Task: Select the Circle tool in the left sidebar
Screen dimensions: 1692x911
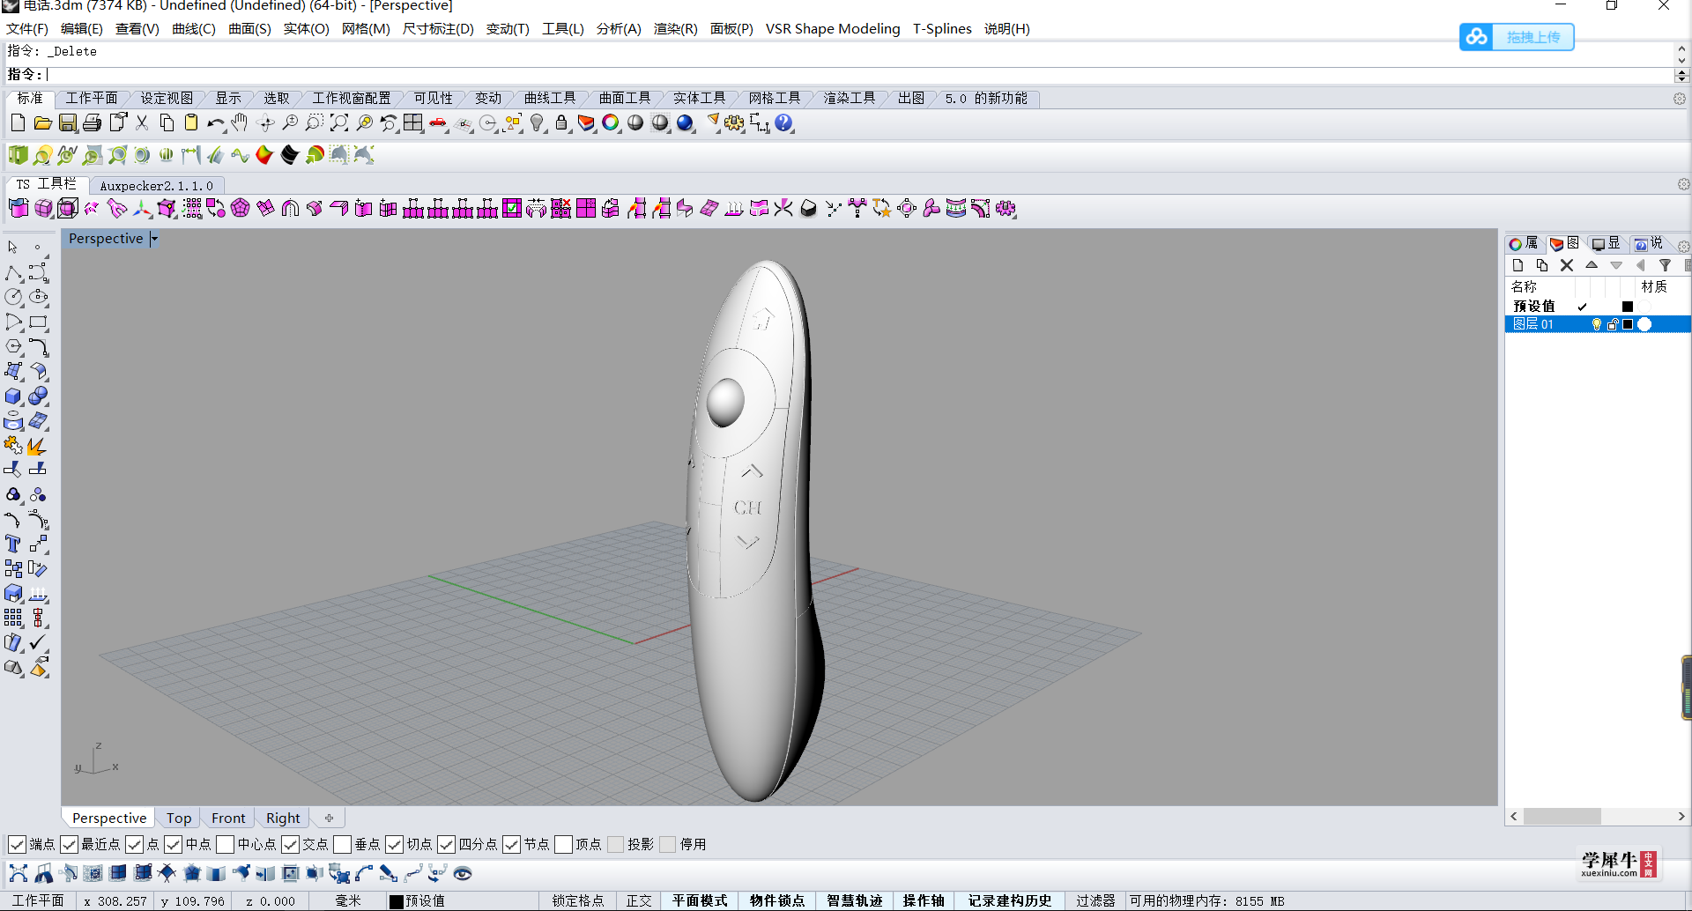Action: pos(13,298)
